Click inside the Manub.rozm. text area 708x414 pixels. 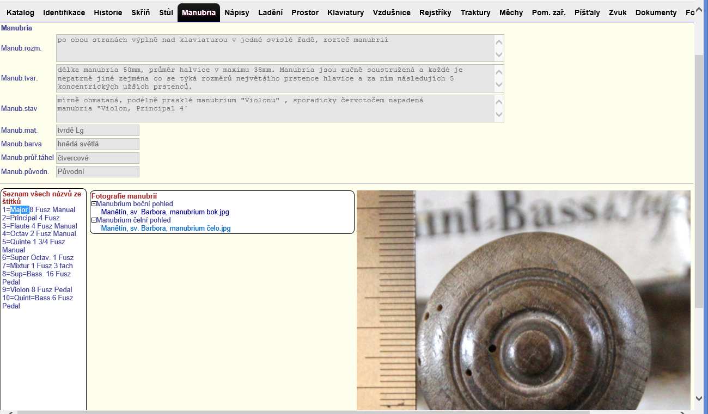pyautogui.click(x=280, y=48)
